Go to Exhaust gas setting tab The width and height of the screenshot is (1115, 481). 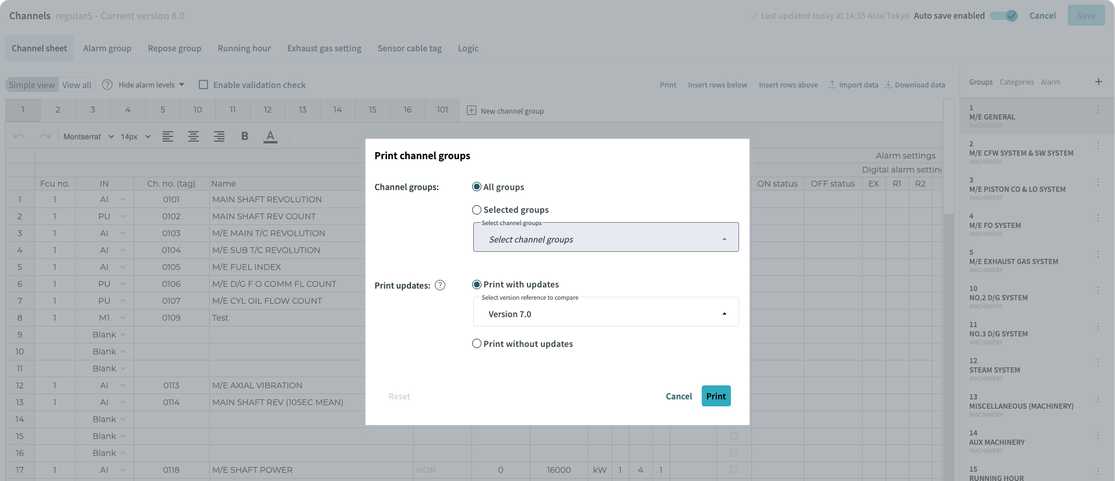click(324, 48)
